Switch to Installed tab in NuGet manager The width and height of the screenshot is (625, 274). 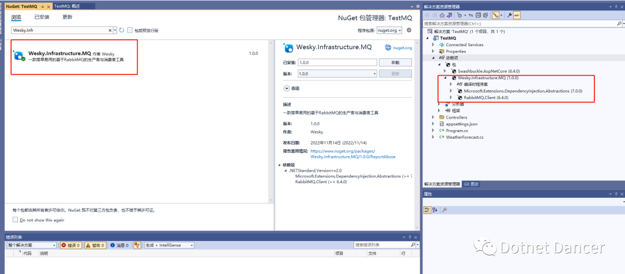tap(42, 17)
